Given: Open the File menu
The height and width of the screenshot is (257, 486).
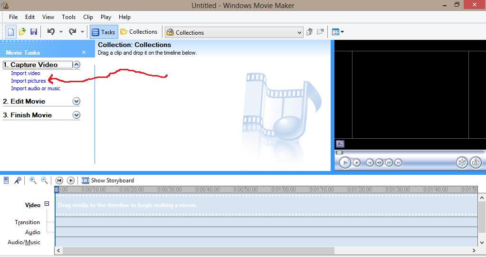Looking at the screenshot, I should click(x=13, y=17).
